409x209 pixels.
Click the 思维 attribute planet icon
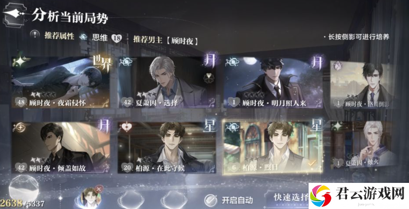point(83,37)
